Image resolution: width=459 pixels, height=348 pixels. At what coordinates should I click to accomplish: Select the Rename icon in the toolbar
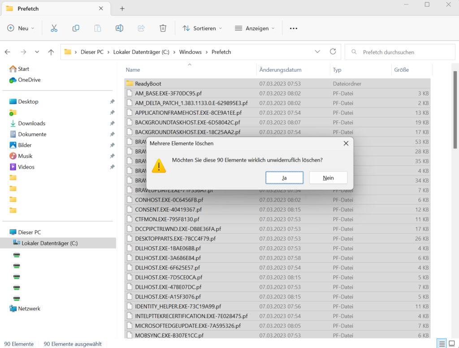click(119, 28)
